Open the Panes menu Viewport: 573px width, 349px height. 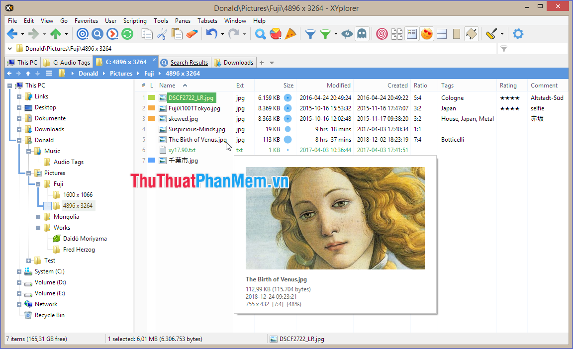tap(183, 21)
